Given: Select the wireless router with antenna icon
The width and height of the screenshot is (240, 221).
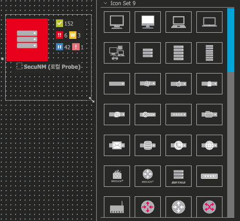Looking at the screenshot, I should tap(117, 207).
